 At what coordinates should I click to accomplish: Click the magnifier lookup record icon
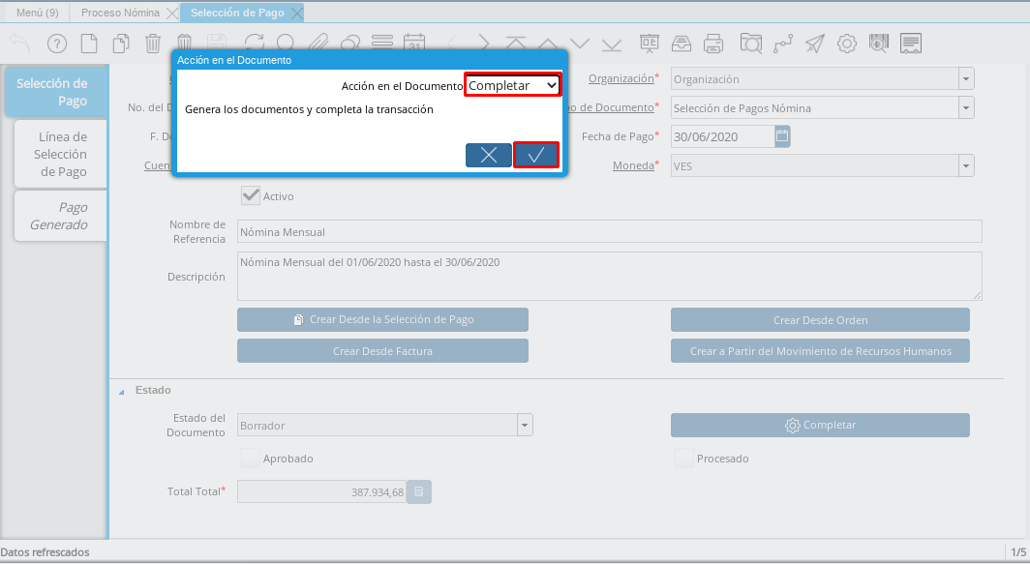[x=286, y=42]
